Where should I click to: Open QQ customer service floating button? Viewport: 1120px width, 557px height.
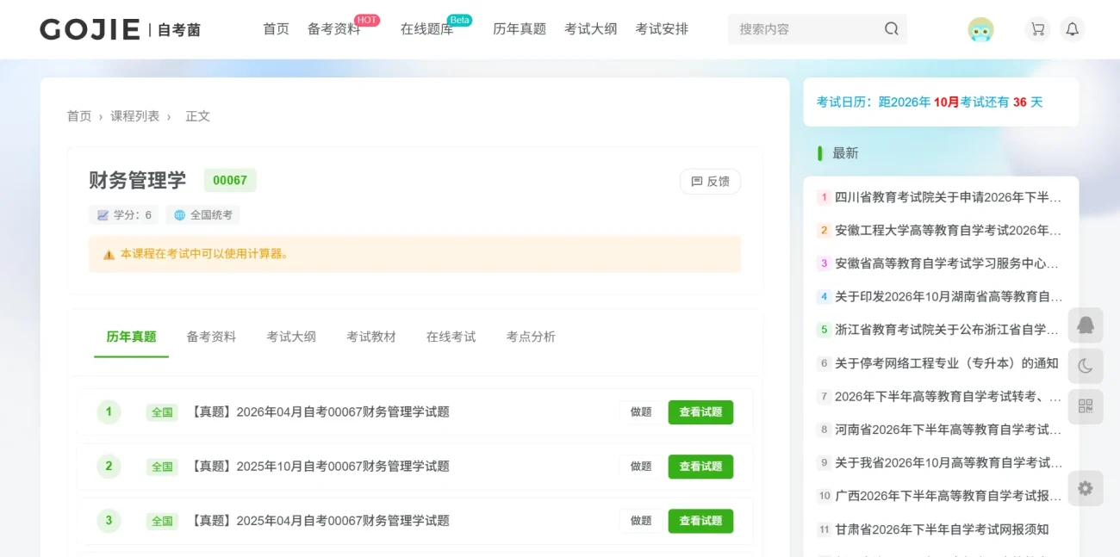click(1086, 325)
